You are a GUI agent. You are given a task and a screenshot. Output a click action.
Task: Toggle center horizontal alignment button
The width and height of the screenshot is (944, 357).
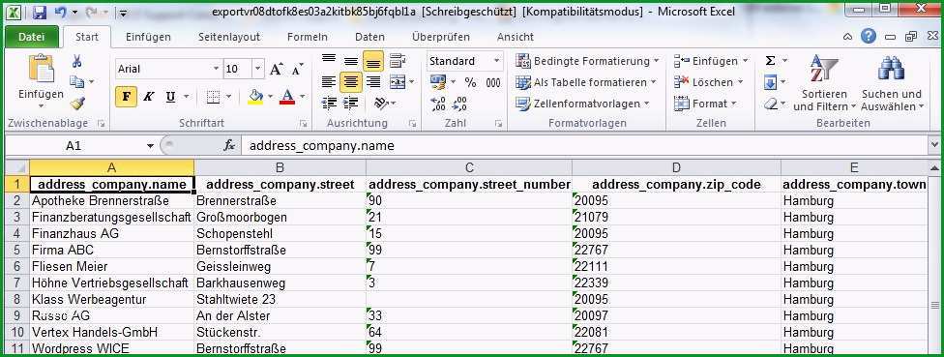pos(350,81)
